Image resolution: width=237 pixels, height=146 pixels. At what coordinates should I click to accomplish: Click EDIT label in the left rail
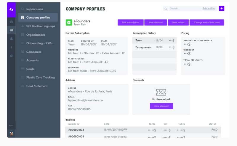[11, 126]
